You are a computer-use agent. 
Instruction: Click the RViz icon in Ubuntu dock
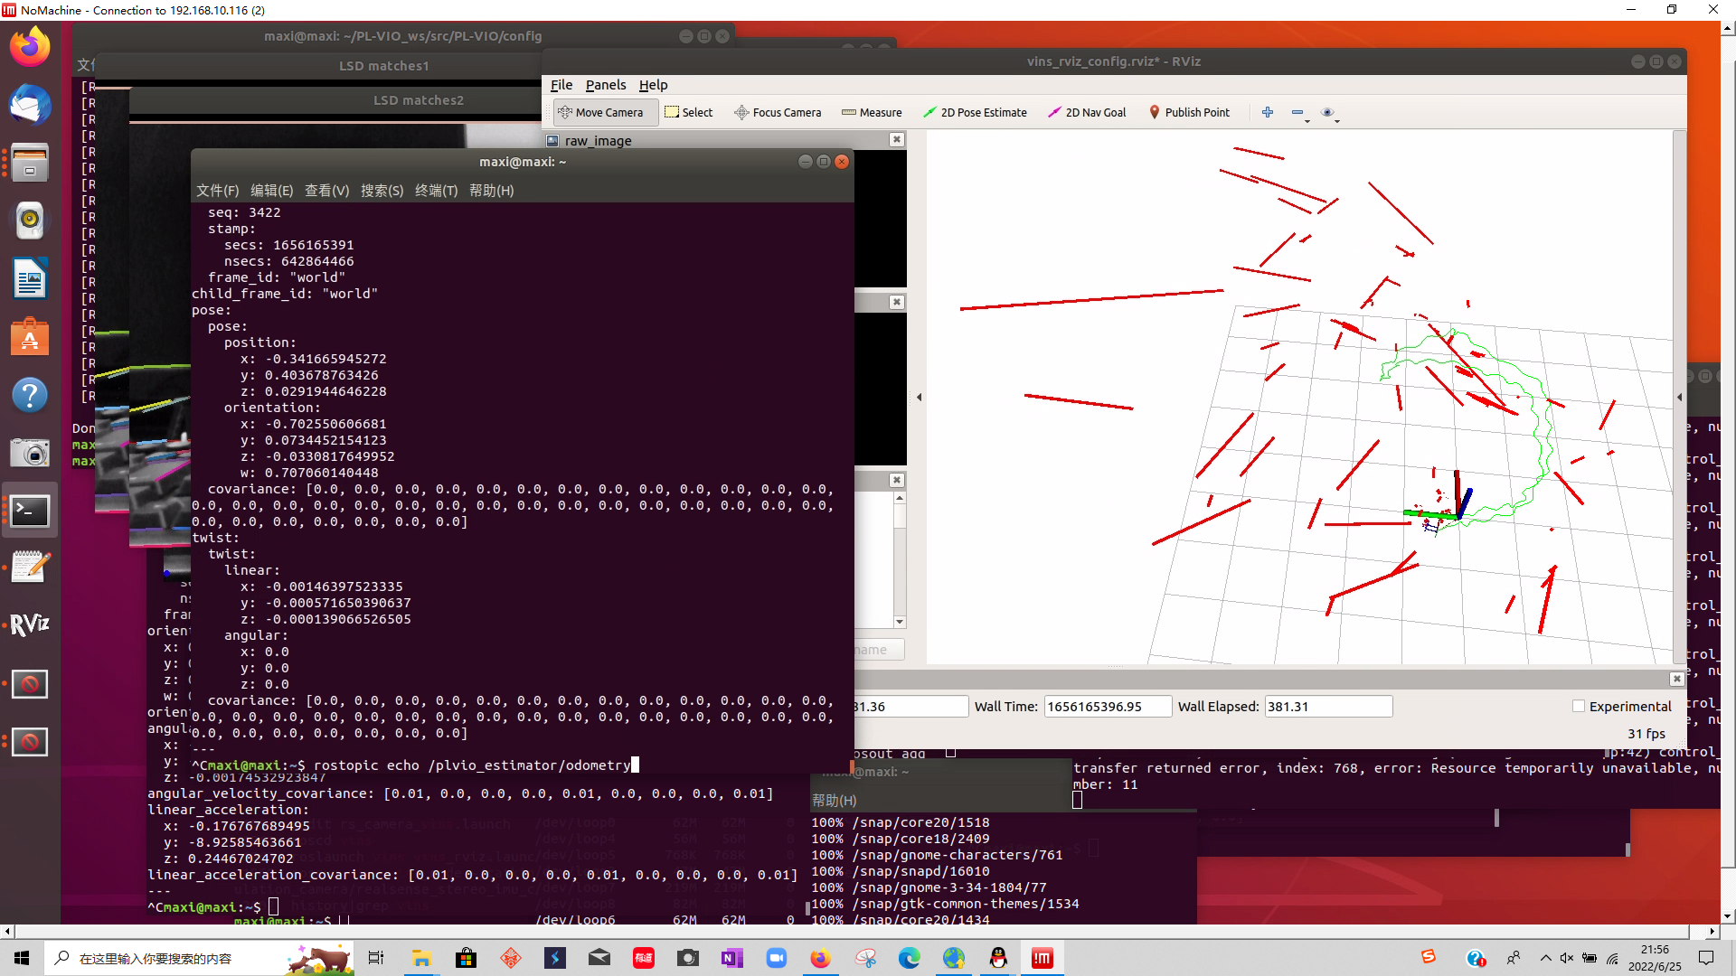click(30, 624)
